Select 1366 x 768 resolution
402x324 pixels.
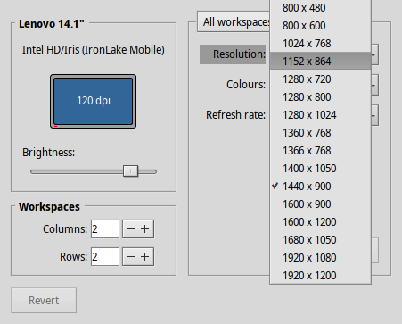pyautogui.click(x=320, y=151)
